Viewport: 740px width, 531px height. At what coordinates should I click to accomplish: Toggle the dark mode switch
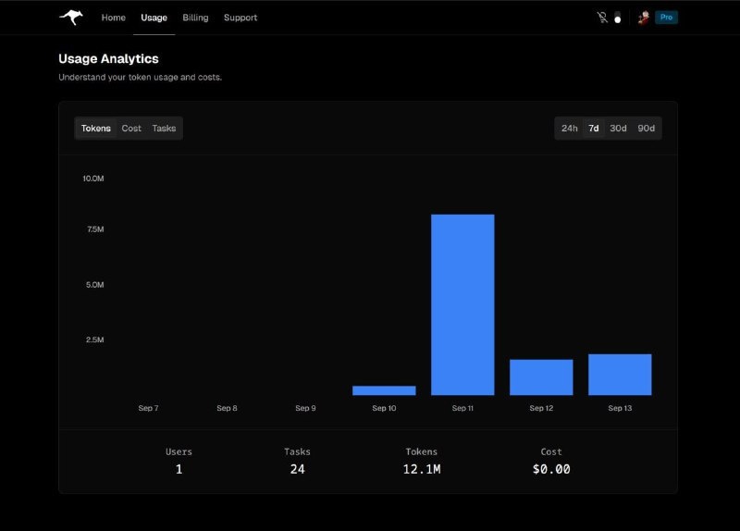click(617, 18)
